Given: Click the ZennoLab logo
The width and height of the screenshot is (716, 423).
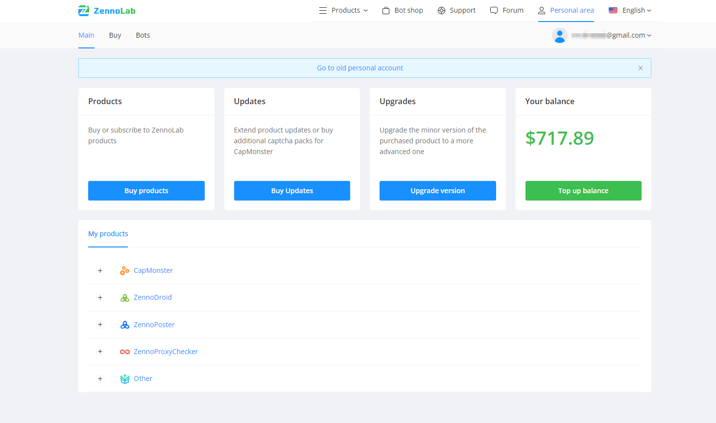Looking at the screenshot, I should pyautogui.click(x=107, y=10).
